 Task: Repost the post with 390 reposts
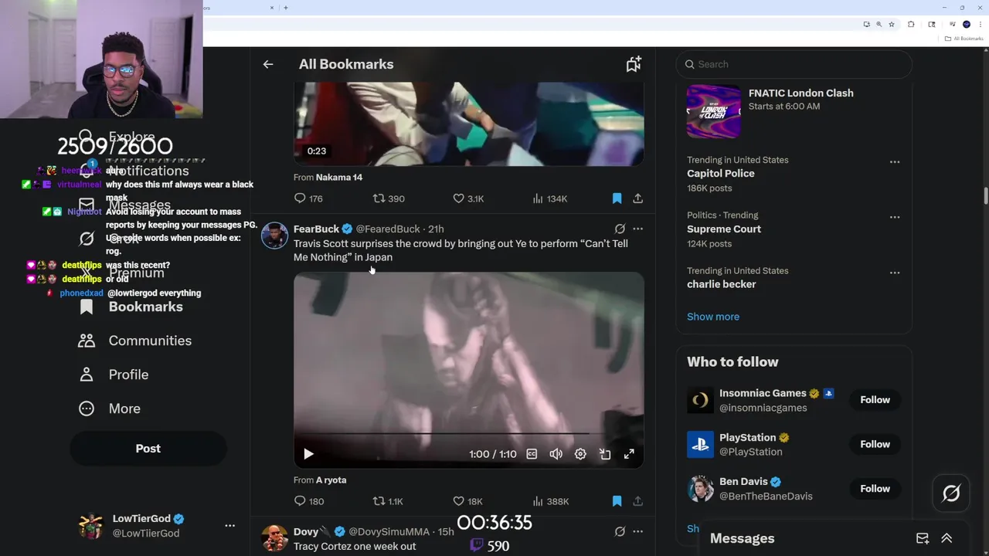389,198
